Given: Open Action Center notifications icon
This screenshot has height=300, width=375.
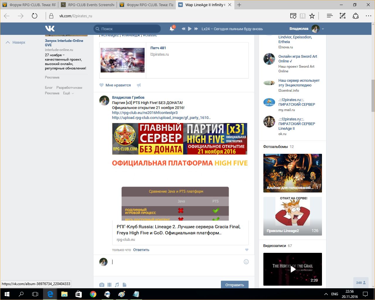Looking at the screenshot, I should point(365,294).
